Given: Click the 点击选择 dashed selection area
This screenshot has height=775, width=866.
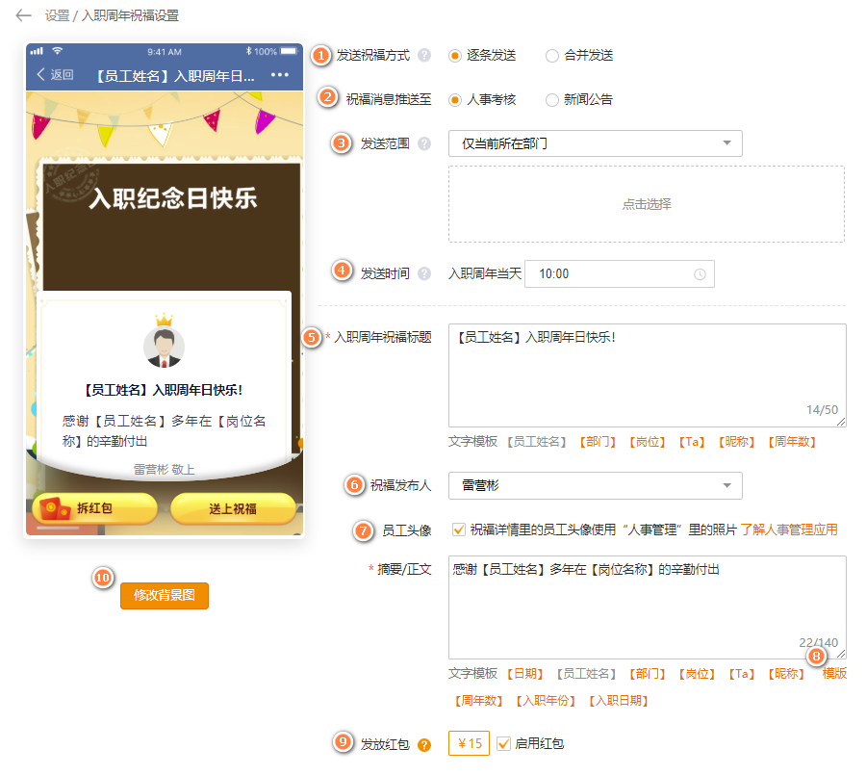Looking at the screenshot, I should 646,204.
